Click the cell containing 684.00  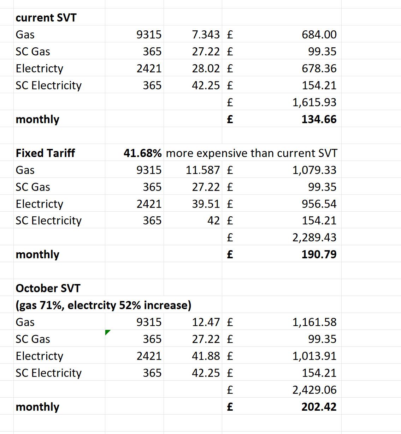319,35
